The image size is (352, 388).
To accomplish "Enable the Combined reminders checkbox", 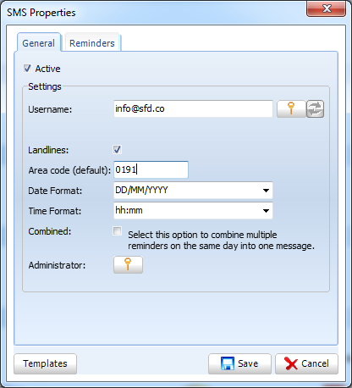I will 118,231.
